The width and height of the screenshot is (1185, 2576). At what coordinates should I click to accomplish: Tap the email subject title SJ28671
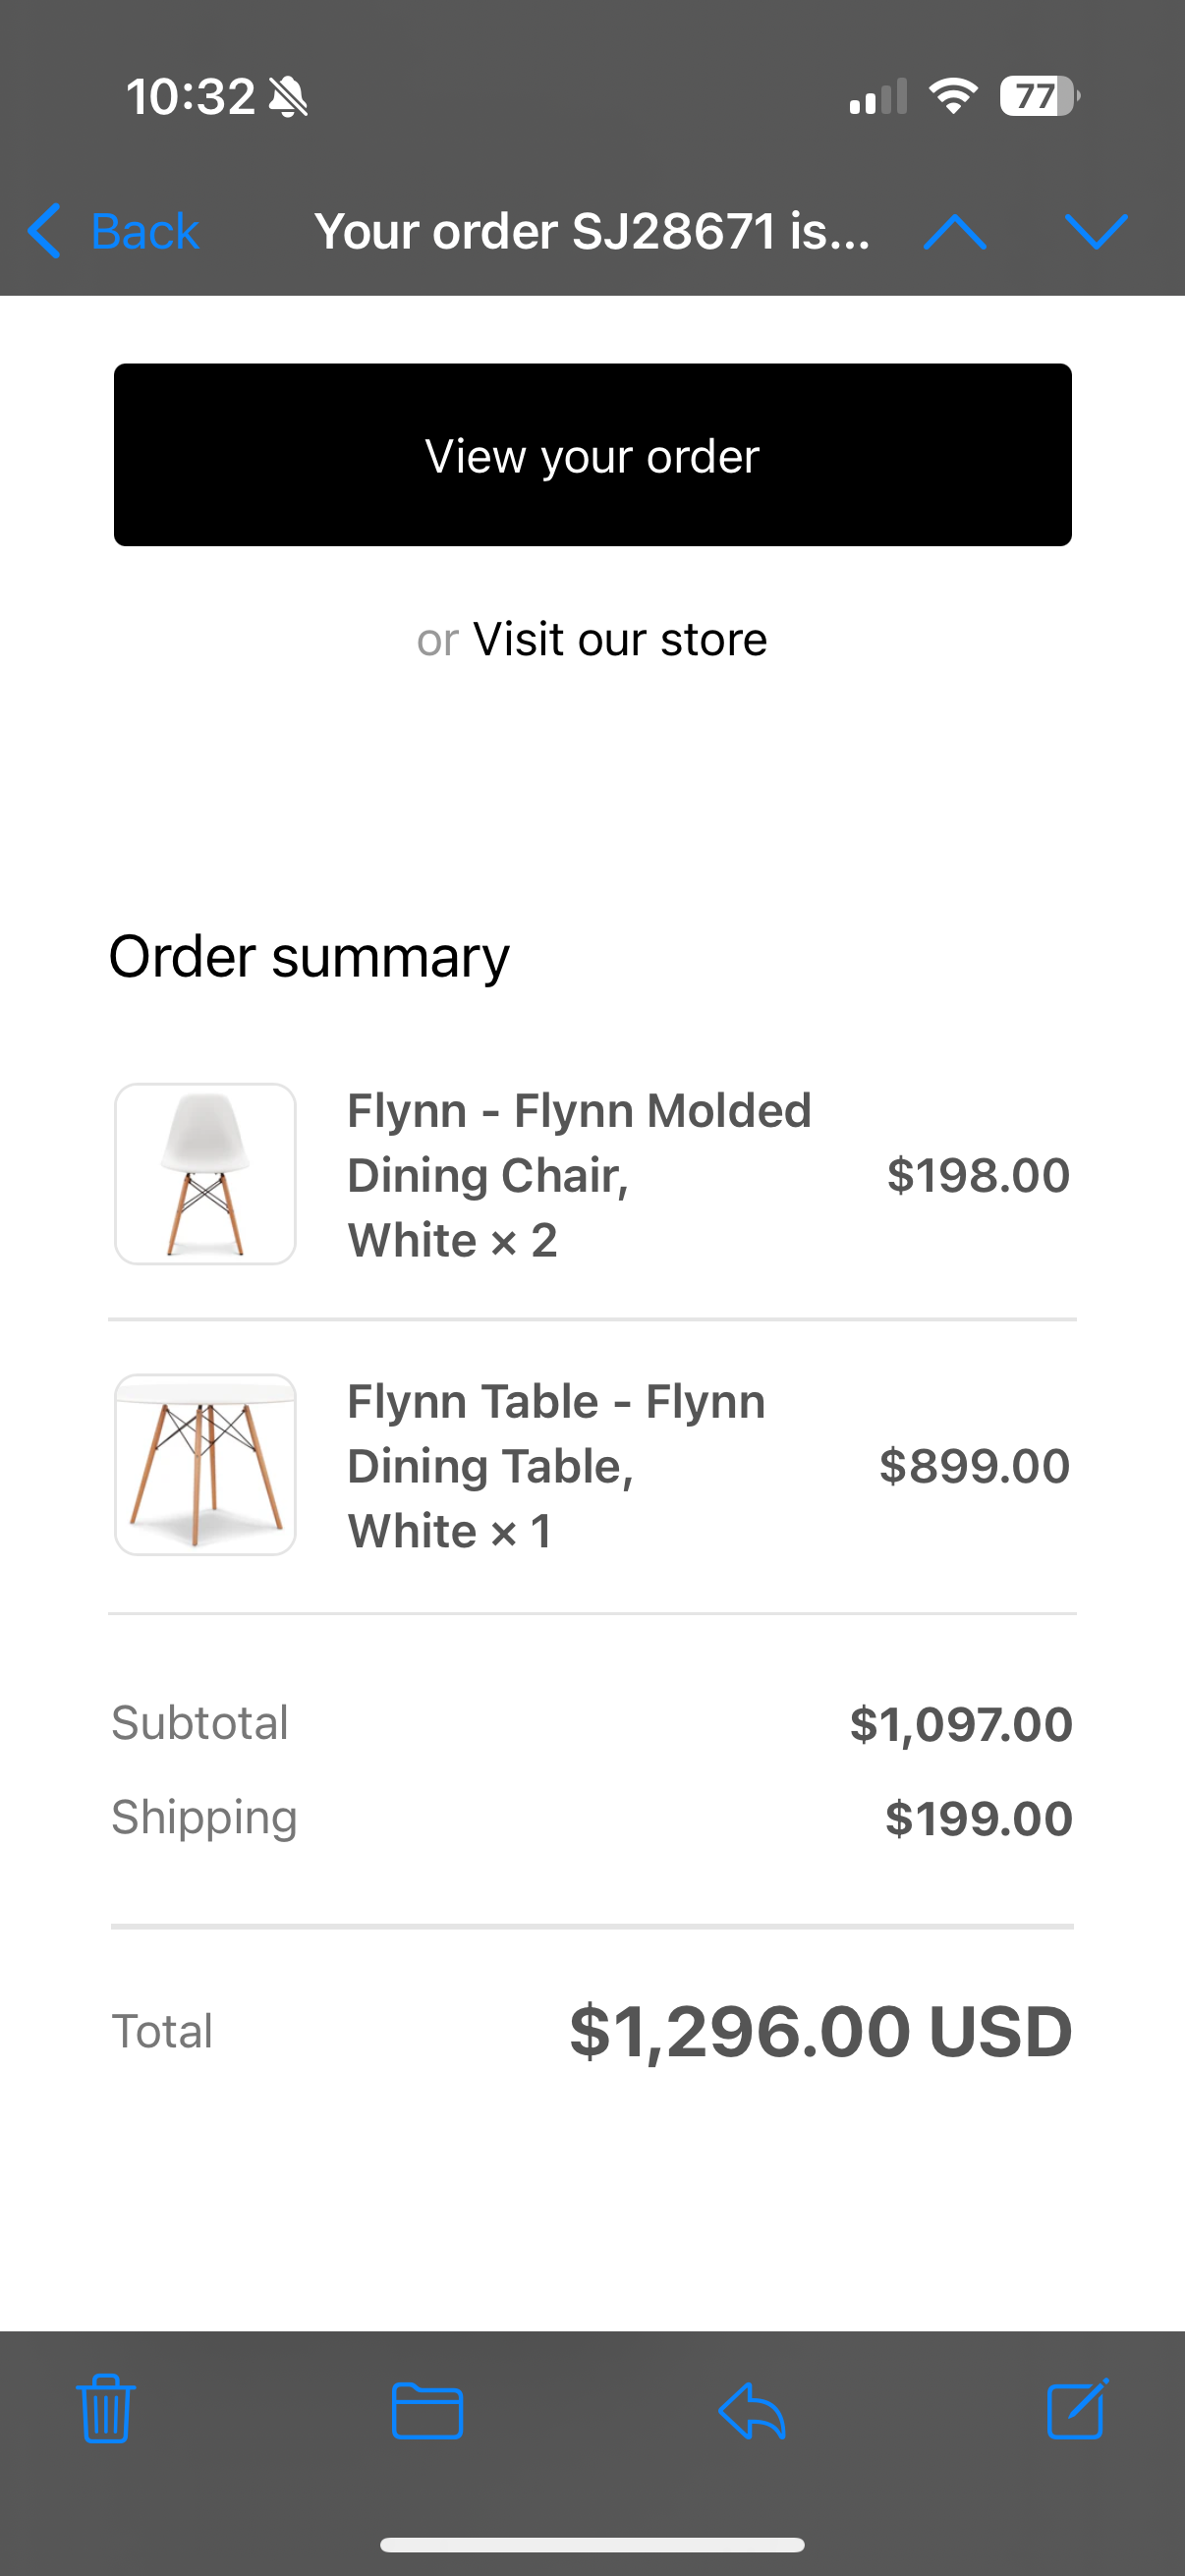click(x=592, y=232)
